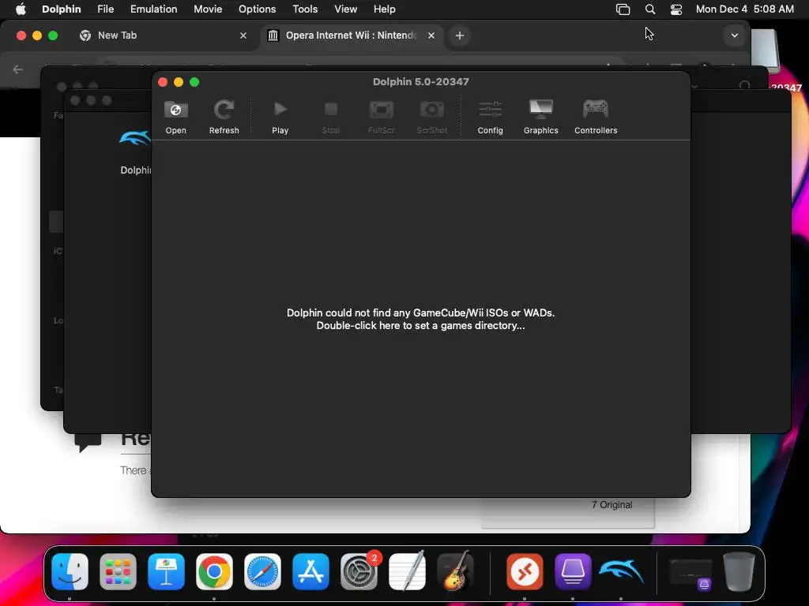Click the Spotlight search icon in the menu bar
Image resolution: width=809 pixels, height=606 pixels.
[650, 9]
